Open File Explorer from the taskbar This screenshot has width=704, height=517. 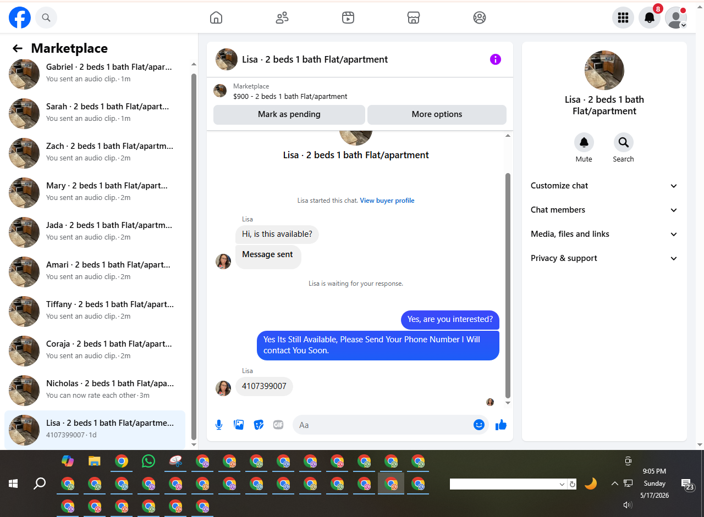pyautogui.click(x=95, y=461)
